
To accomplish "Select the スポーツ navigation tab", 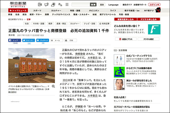I will pos(37,10).
